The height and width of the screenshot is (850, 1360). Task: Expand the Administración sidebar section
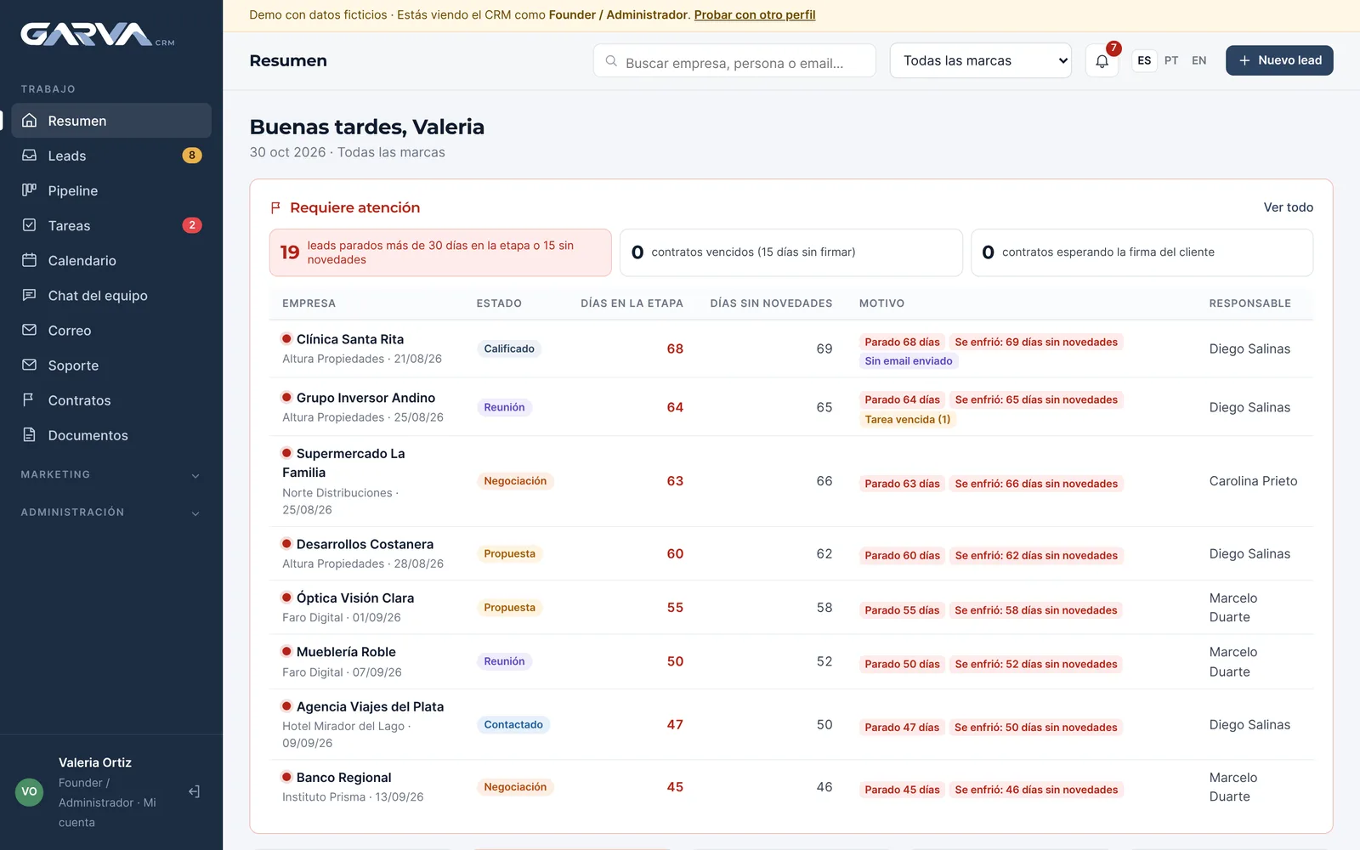111,512
